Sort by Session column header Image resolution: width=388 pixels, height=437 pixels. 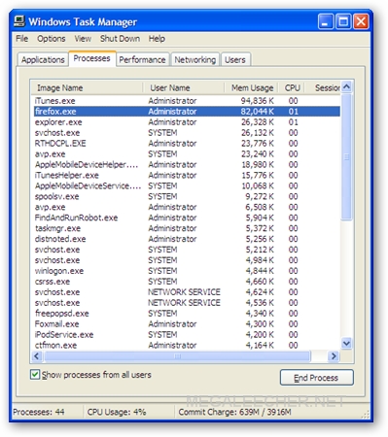point(323,87)
